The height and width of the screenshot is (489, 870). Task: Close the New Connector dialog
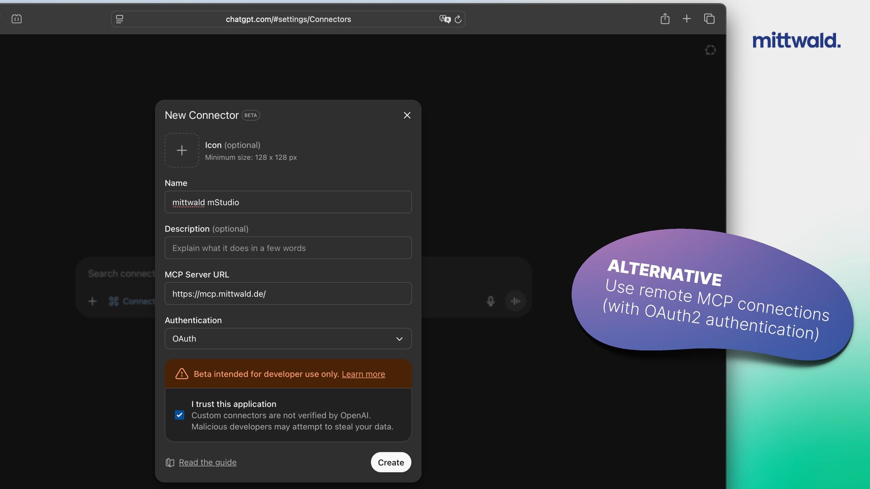pyautogui.click(x=407, y=115)
